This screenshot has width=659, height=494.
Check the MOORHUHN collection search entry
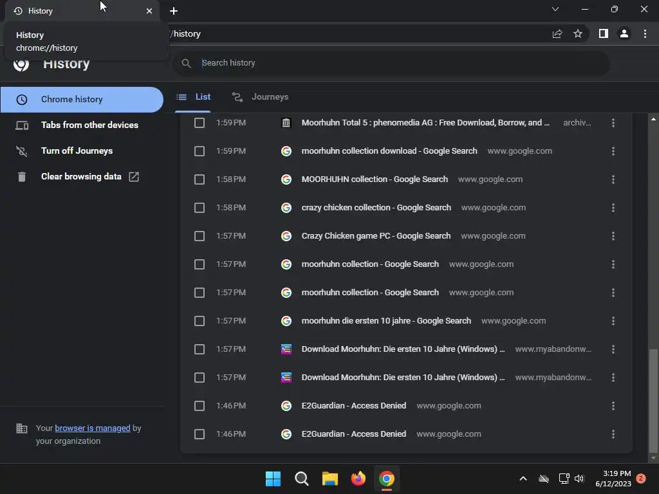[200, 179]
